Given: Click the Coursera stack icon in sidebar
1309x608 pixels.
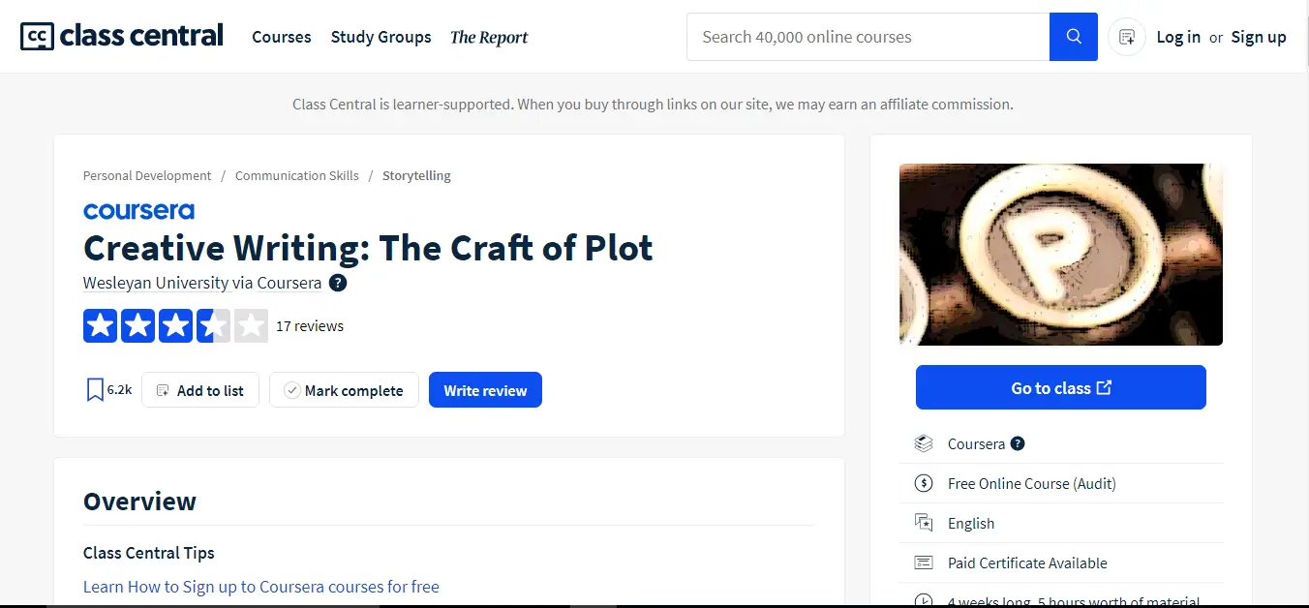Looking at the screenshot, I should point(924,443).
